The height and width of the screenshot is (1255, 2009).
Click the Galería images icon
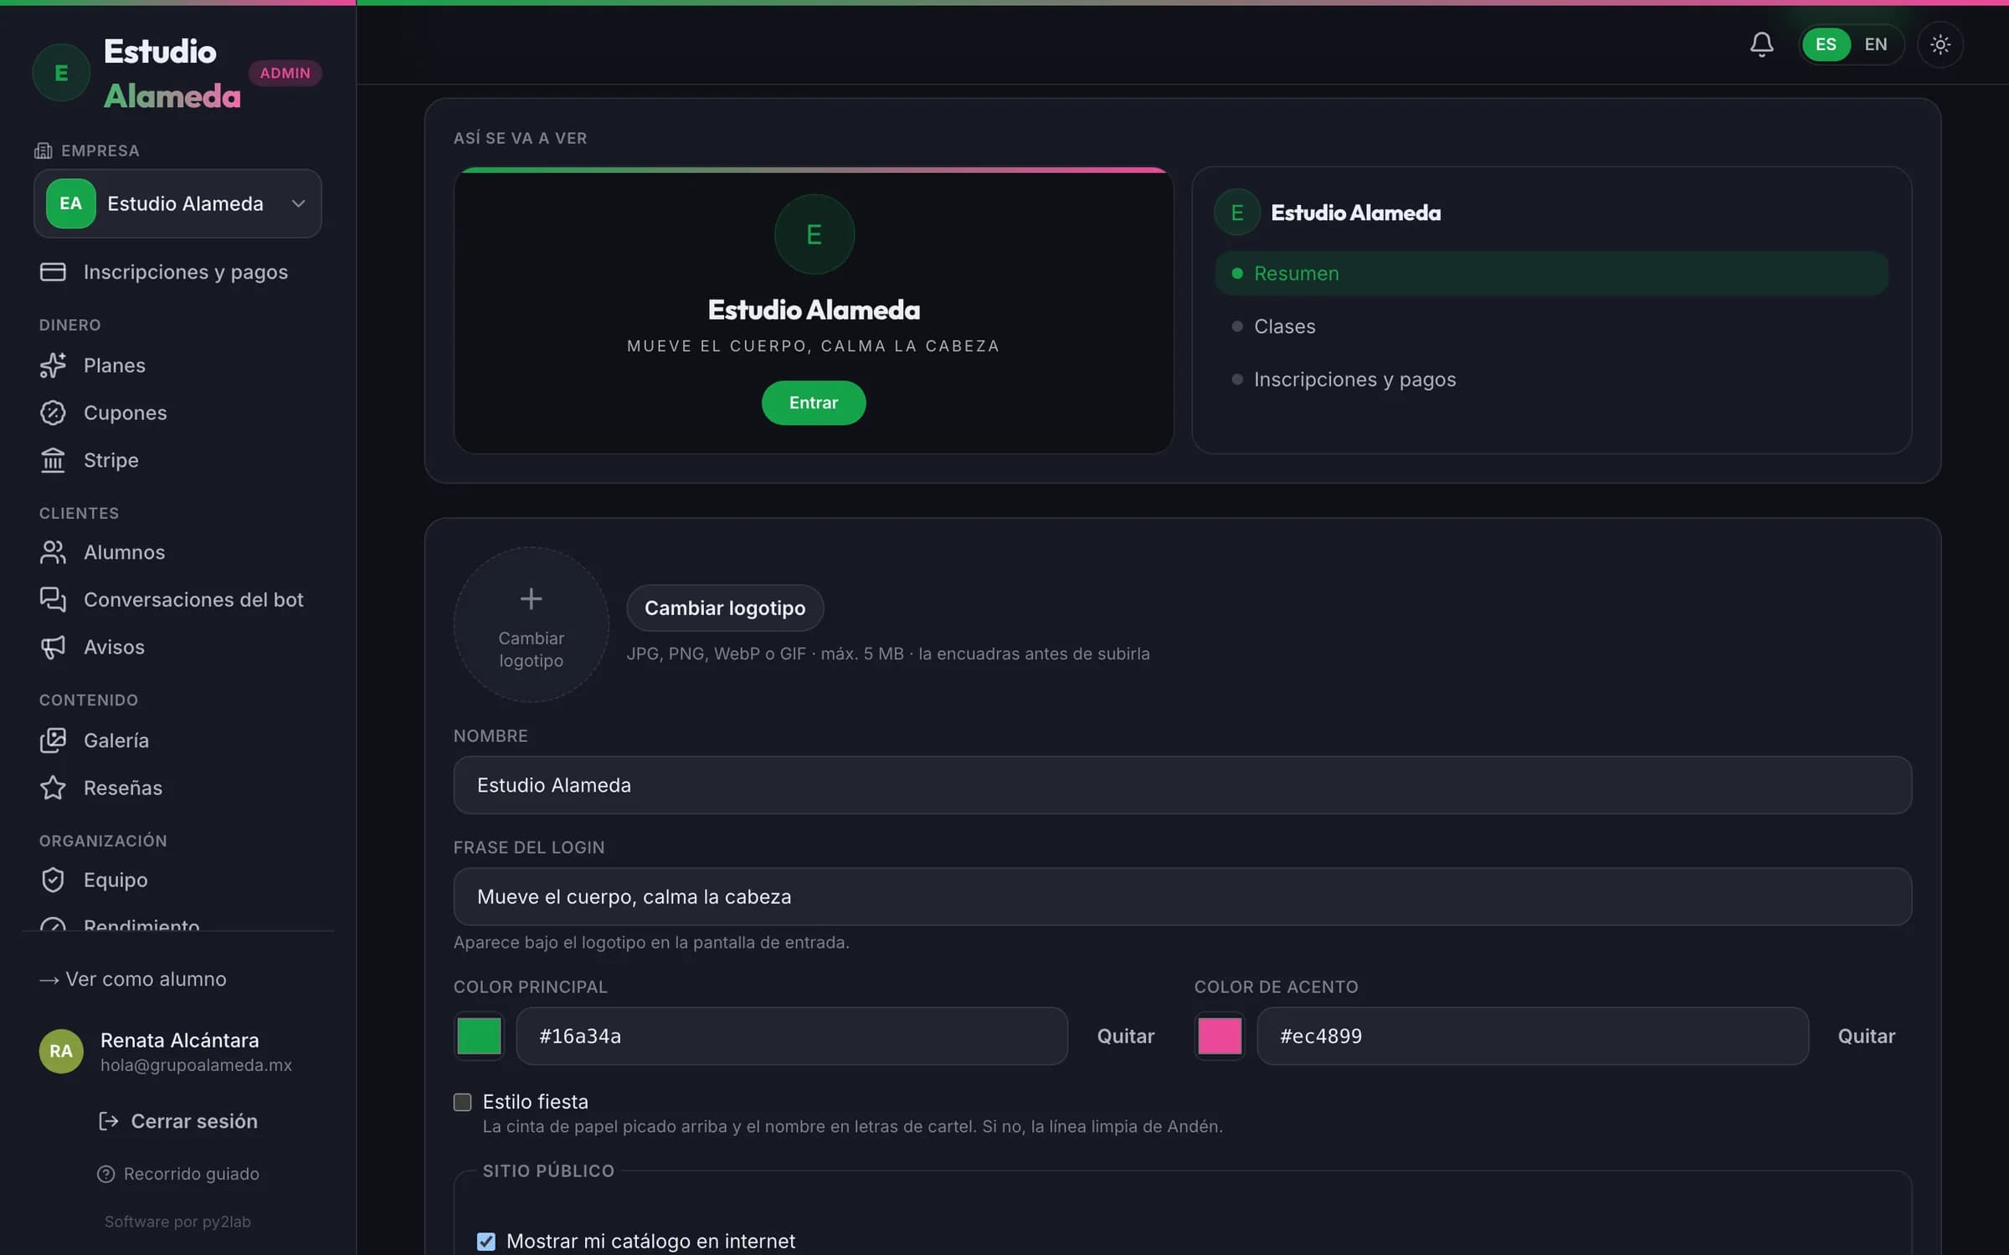53,740
